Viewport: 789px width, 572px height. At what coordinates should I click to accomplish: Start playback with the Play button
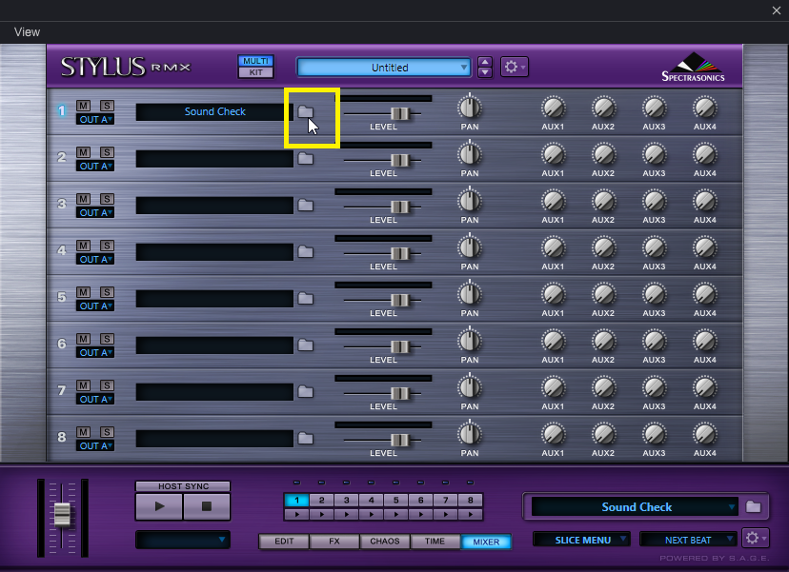coord(159,506)
